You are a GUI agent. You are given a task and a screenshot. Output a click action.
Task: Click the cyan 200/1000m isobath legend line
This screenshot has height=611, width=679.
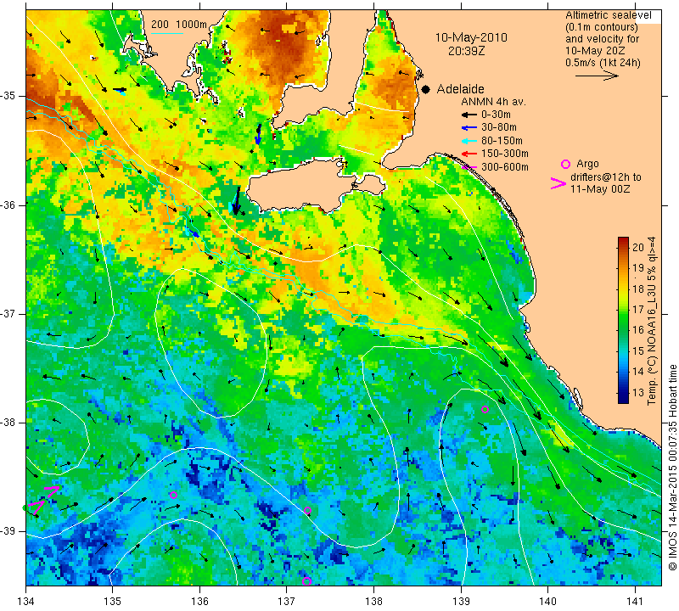pos(167,33)
